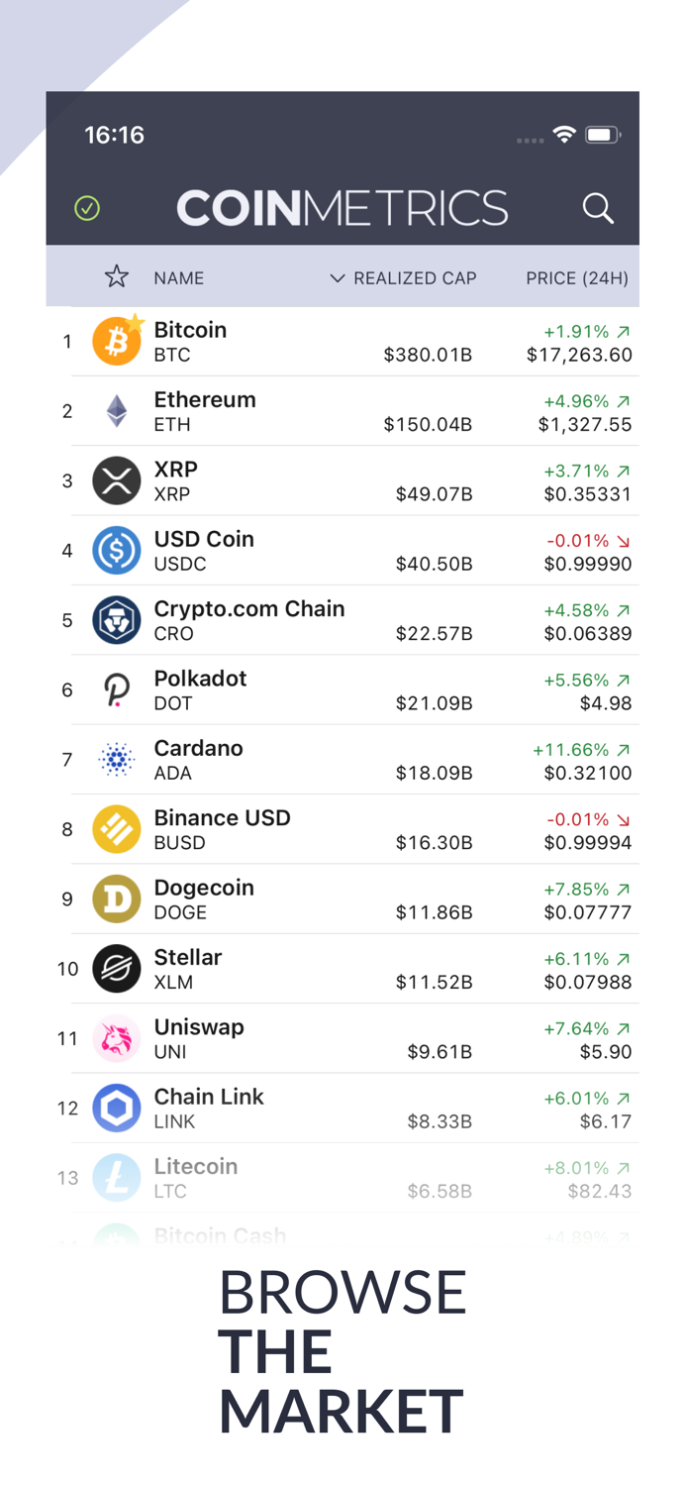Expand sorting options via the chevron arrow
Image resolution: width=686 pixels, height=1486 pixels.
click(337, 278)
